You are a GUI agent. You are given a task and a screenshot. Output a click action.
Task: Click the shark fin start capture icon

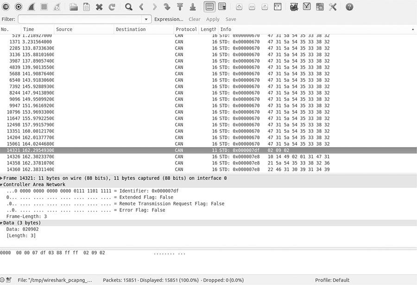tap(32, 7)
